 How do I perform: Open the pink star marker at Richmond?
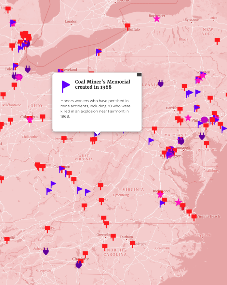coord(160,194)
